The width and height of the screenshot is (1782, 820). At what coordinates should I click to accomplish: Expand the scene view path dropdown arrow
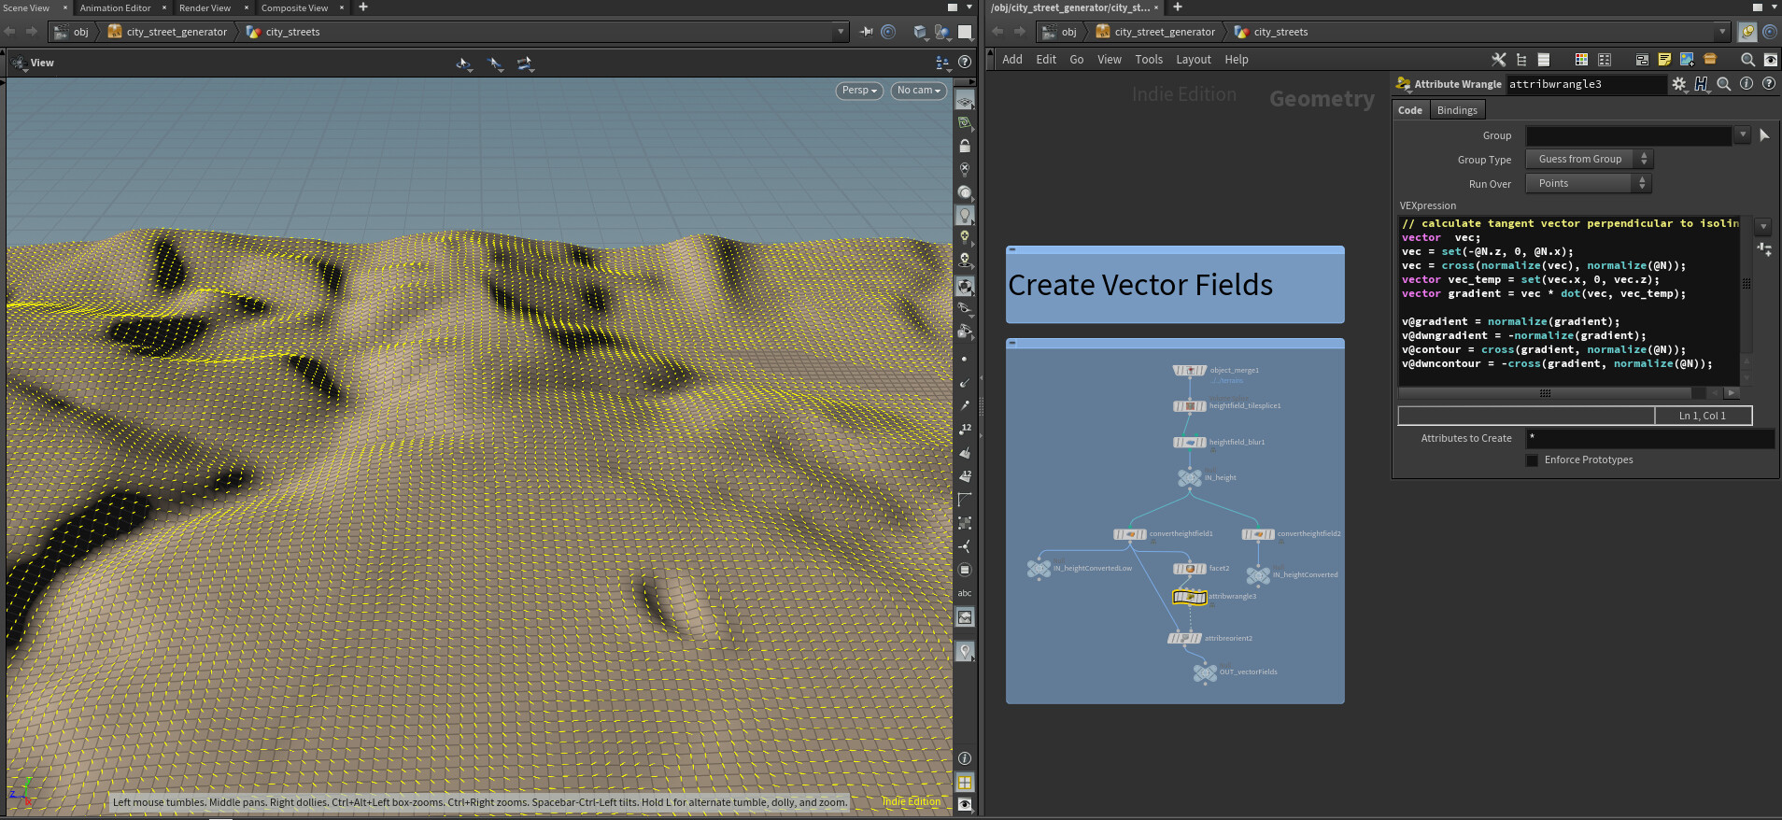click(841, 32)
